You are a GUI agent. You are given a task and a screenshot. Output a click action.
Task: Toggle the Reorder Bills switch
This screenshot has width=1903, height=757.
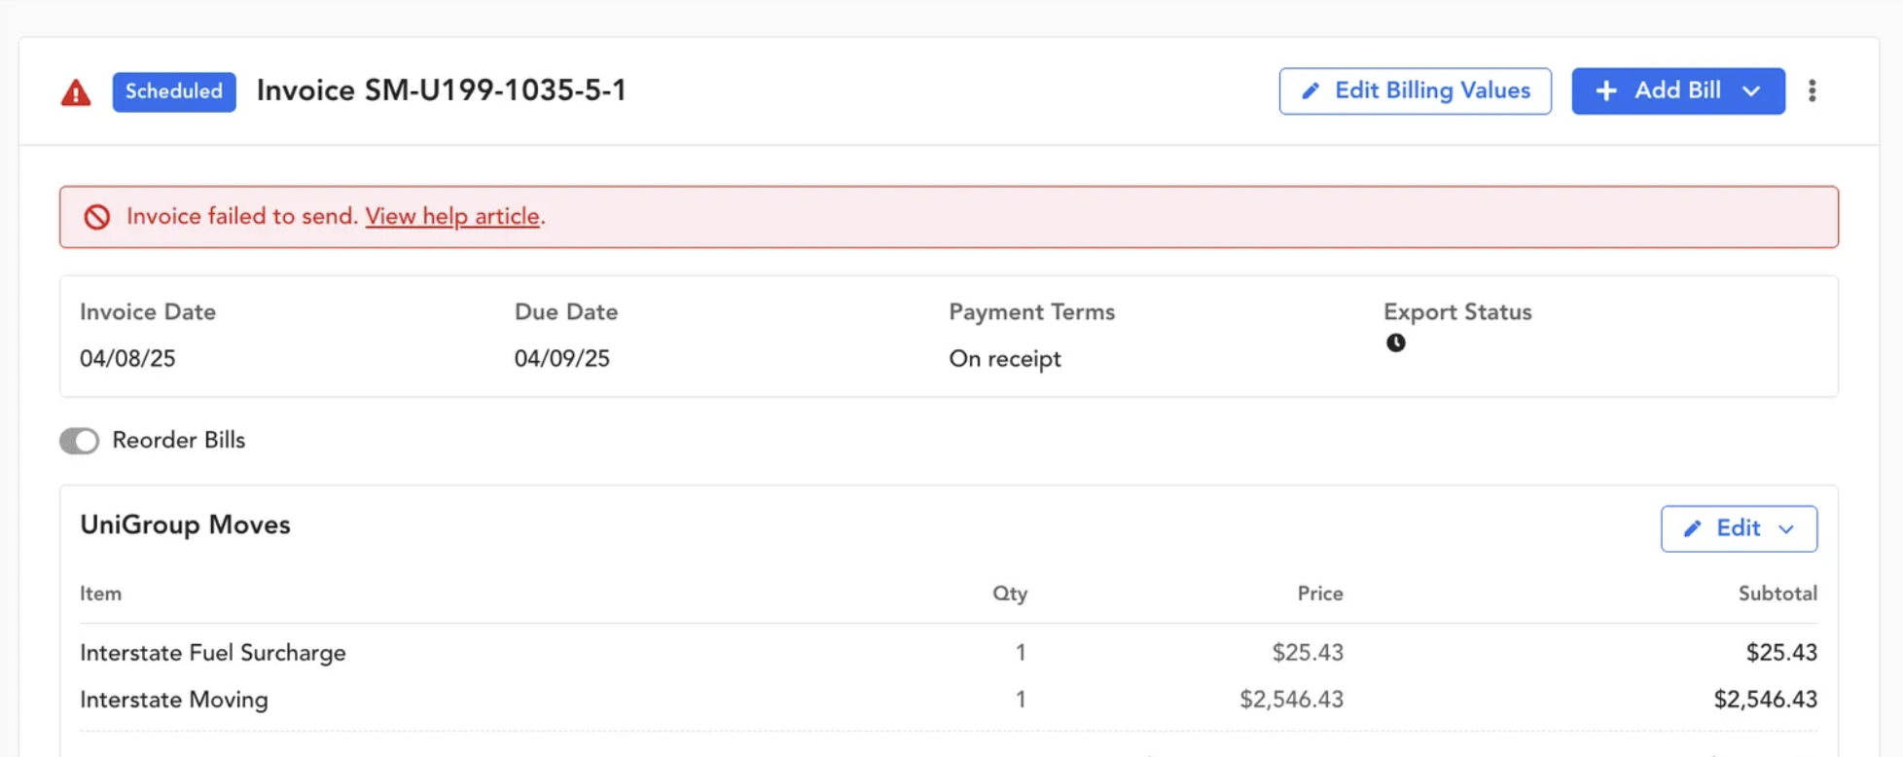point(79,441)
